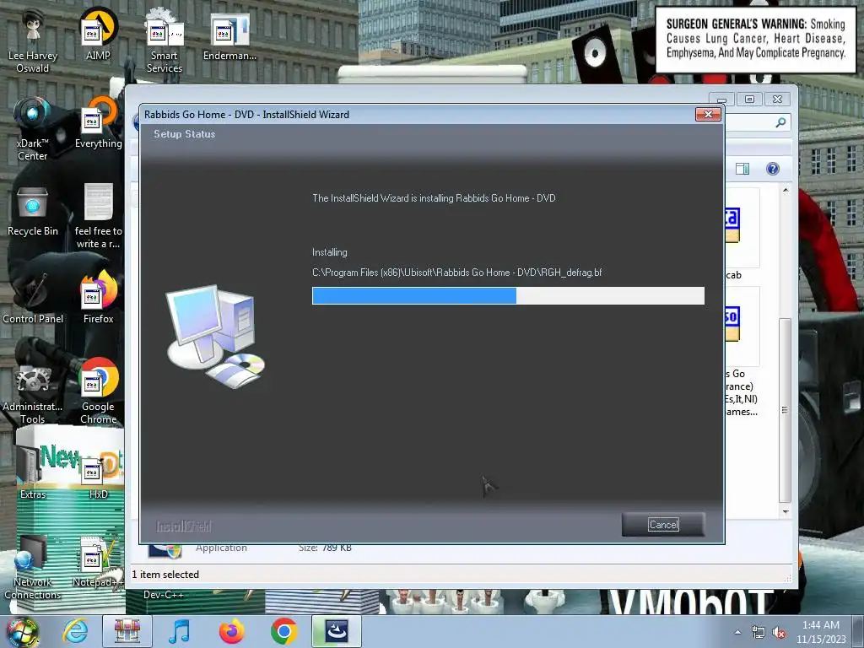Open the taskbar clock showing 1:44 AM
This screenshot has width=864, height=648.
click(x=820, y=632)
